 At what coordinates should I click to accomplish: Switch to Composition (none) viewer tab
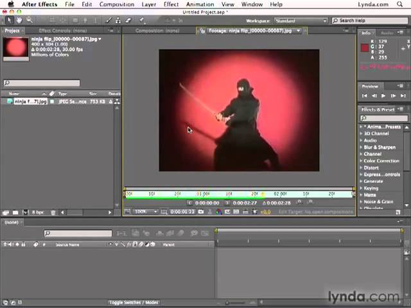(157, 31)
